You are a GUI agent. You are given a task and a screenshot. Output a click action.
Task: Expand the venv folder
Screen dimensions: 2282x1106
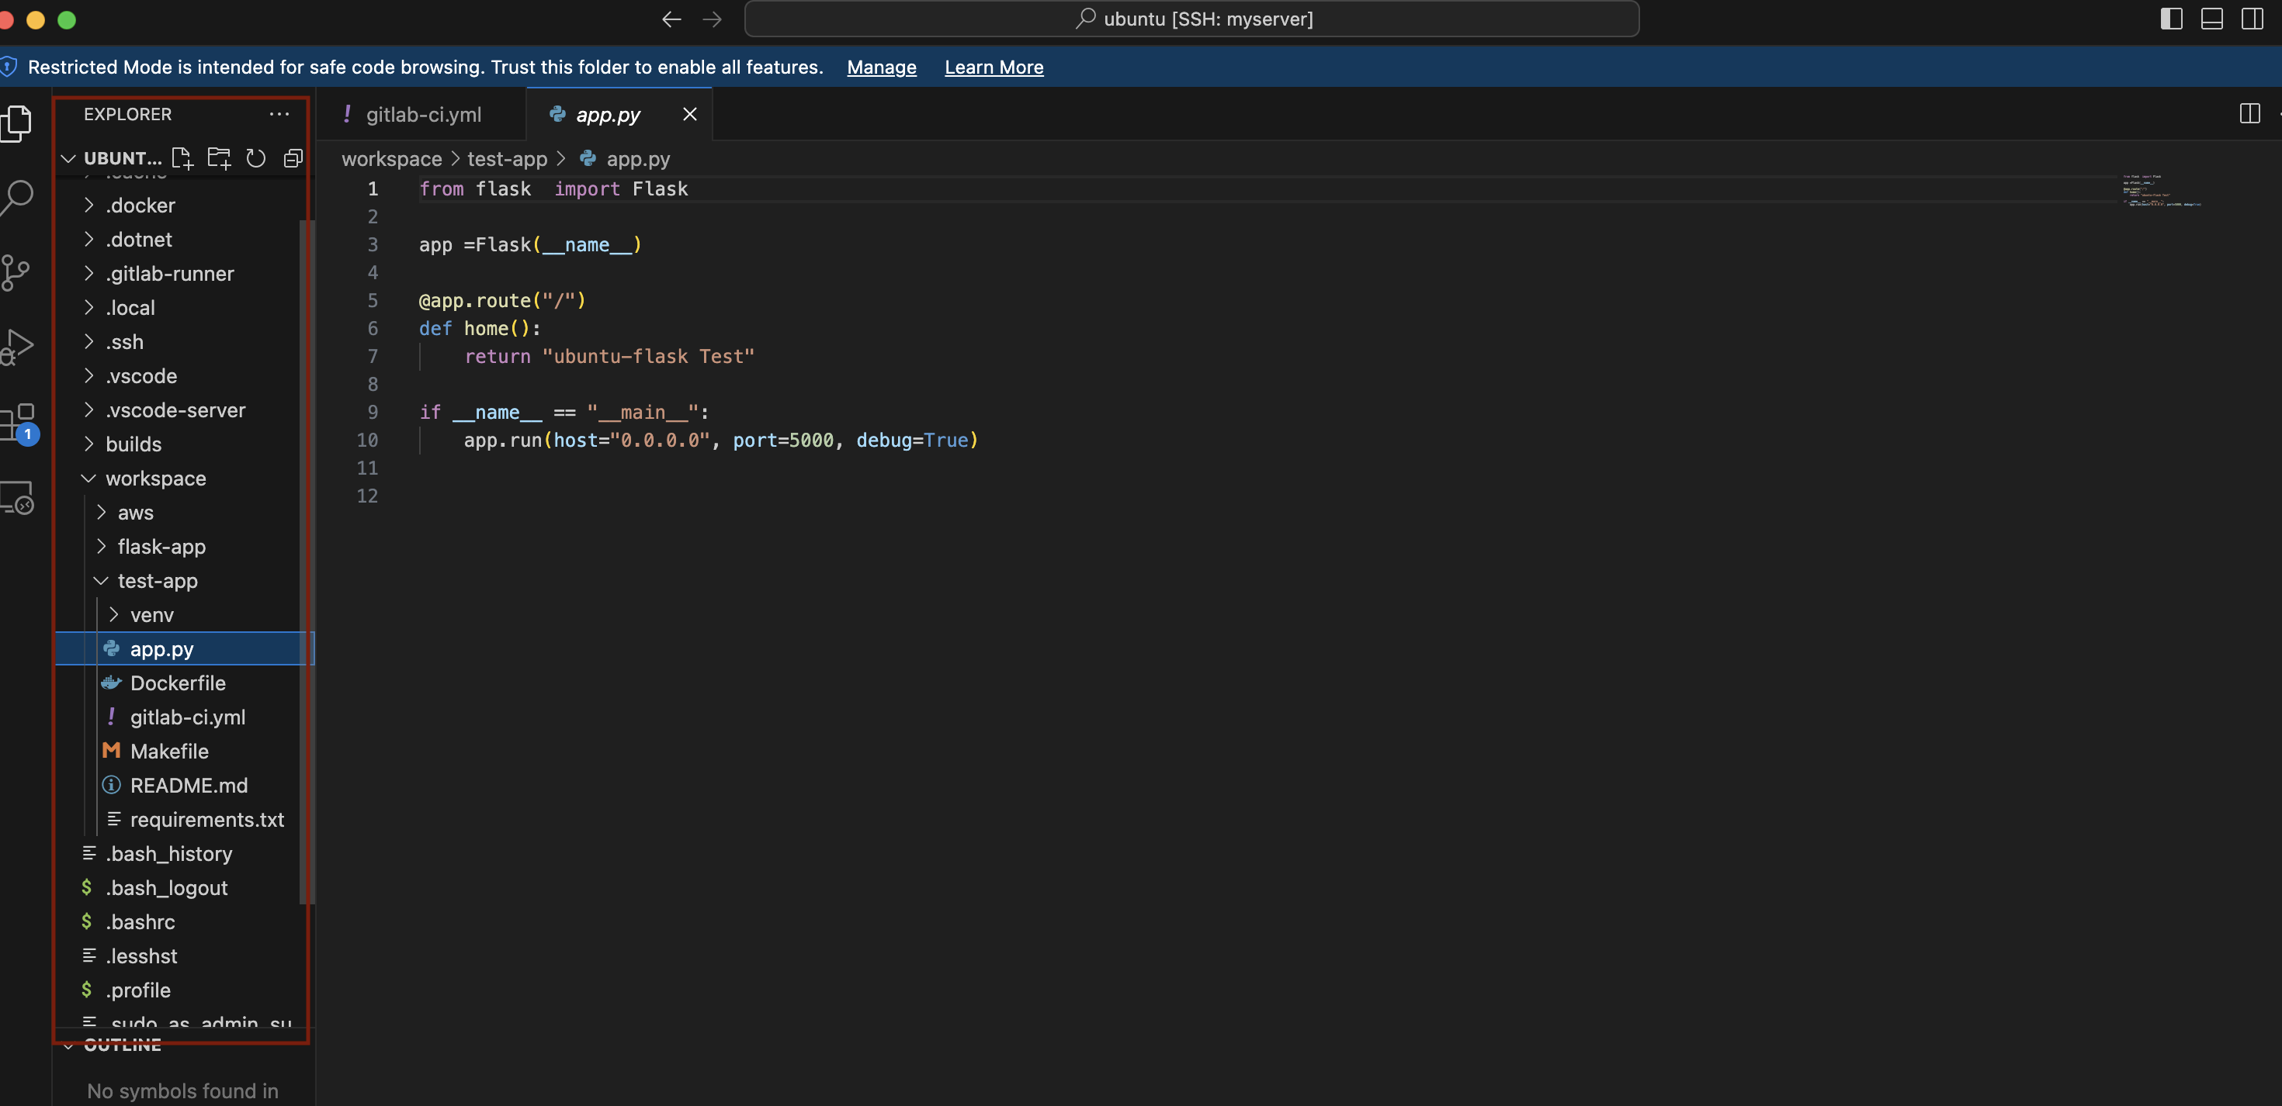point(151,614)
